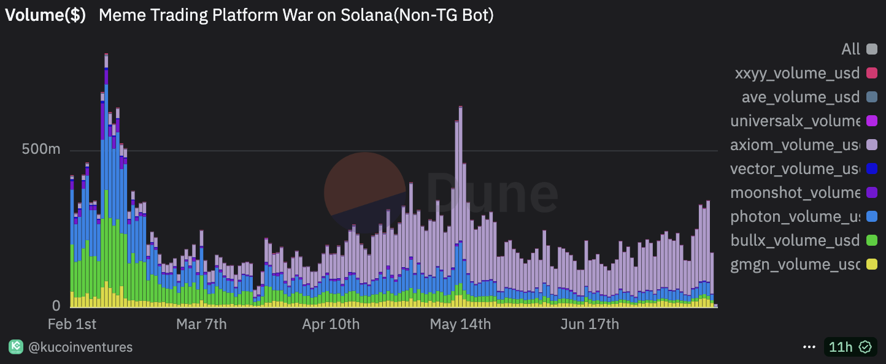Viewport: 886px width, 364px height.
Task: Click the axiom_volume lavender legend swatch
Action: pyautogui.click(x=872, y=145)
